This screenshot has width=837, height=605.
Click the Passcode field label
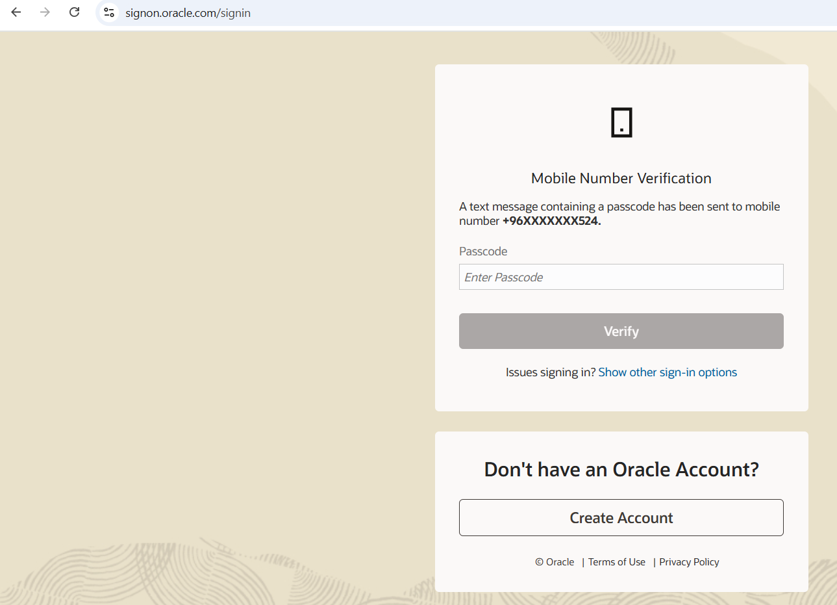[x=483, y=251]
